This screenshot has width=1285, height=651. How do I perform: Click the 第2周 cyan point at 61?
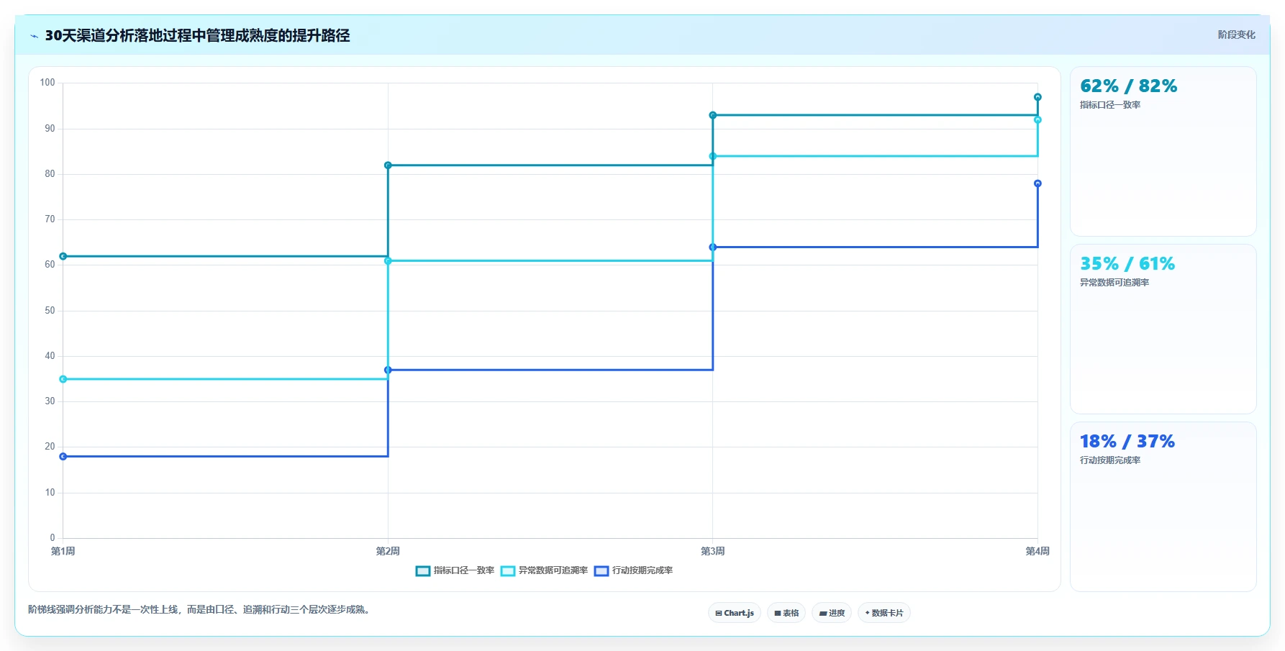click(388, 261)
